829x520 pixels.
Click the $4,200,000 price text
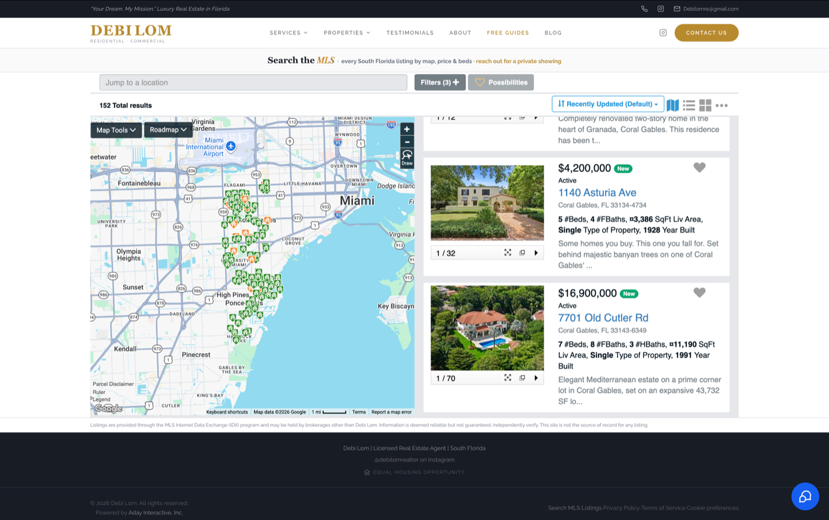click(x=584, y=168)
